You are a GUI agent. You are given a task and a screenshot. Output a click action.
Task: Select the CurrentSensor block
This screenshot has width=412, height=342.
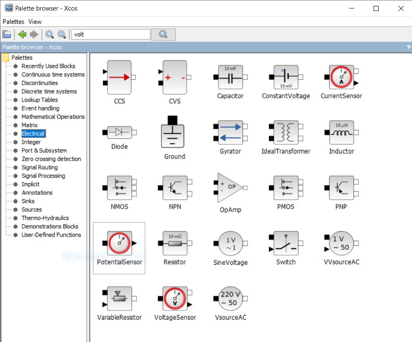[x=341, y=78]
